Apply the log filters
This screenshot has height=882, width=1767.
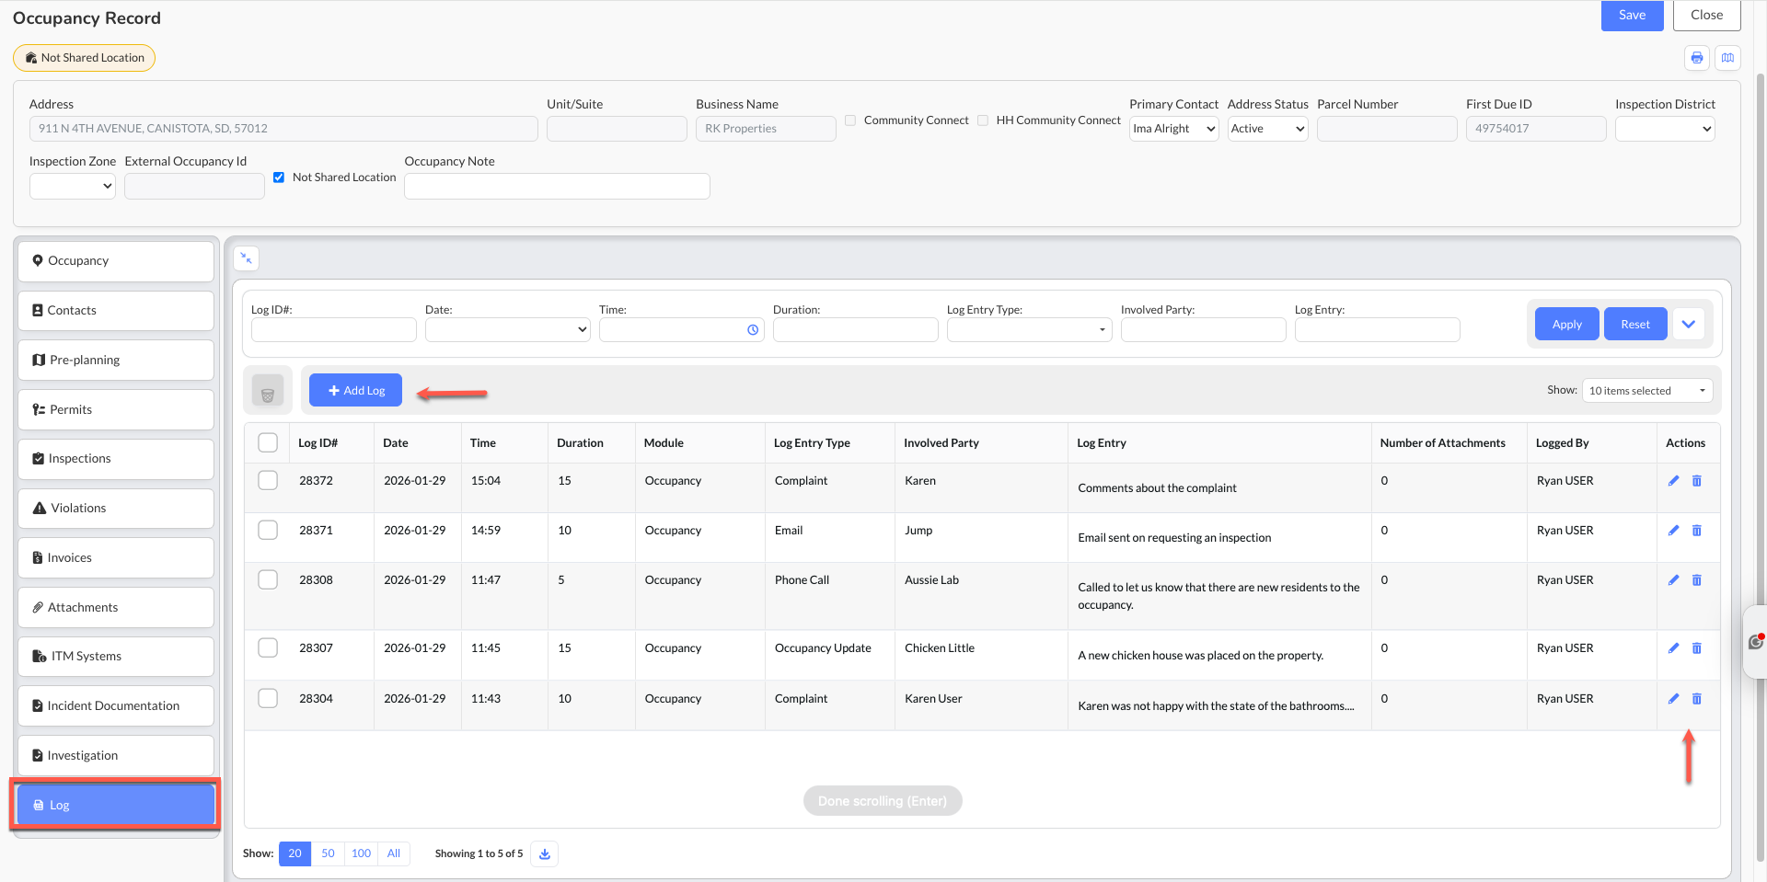tap(1566, 324)
